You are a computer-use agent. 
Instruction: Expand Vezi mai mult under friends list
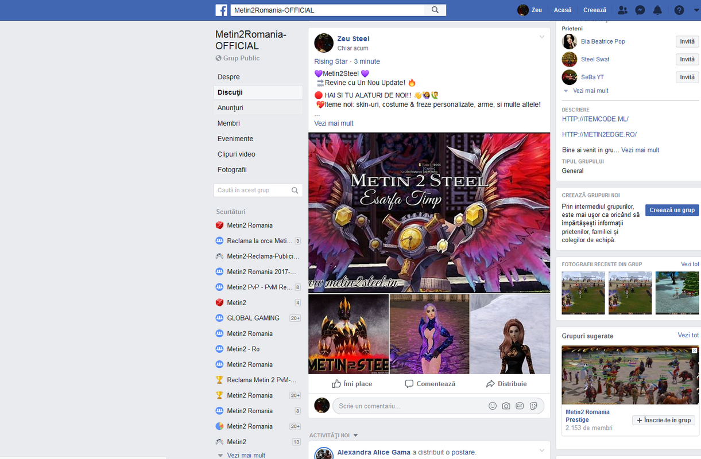pyautogui.click(x=590, y=91)
